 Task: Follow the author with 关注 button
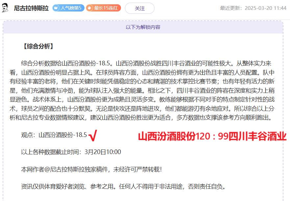pos(140,8)
